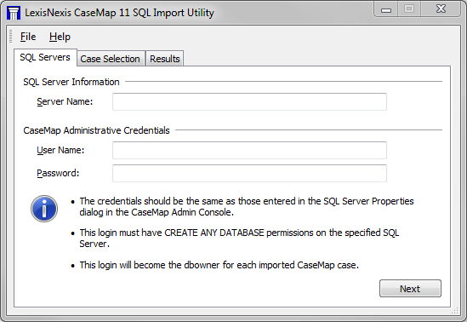Switch to the Results tab
Viewport: 467px width, 322px height.
[165, 59]
